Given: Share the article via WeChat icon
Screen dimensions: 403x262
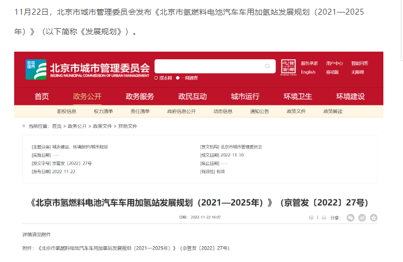Looking at the screenshot, I should tap(351, 217).
